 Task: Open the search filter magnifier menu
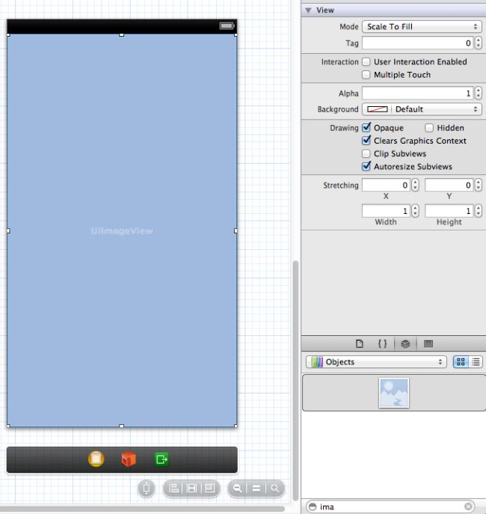[313, 507]
